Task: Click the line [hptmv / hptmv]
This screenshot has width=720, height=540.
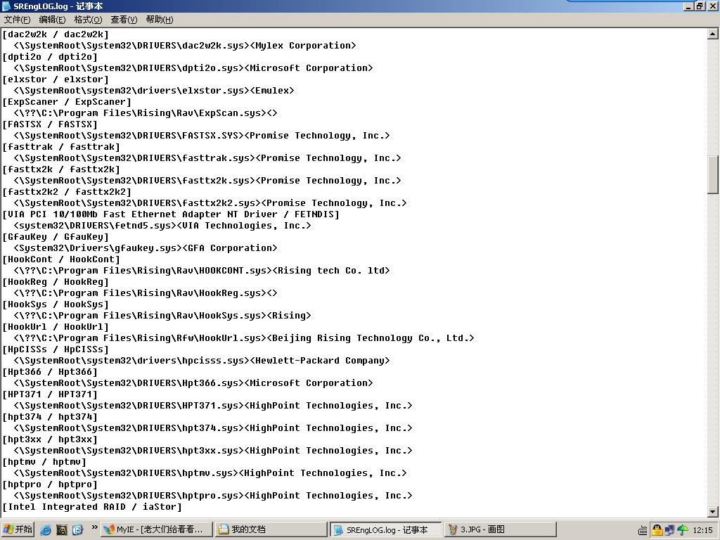Action: click(44, 461)
